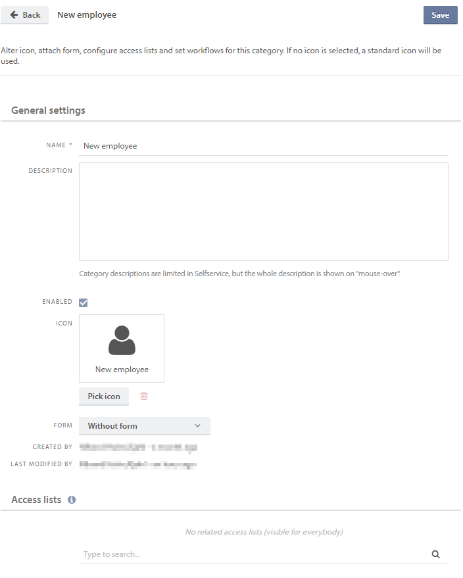The image size is (463, 578).
Task: Open the Form dropdown showing Without form
Action: pyautogui.click(x=144, y=425)
